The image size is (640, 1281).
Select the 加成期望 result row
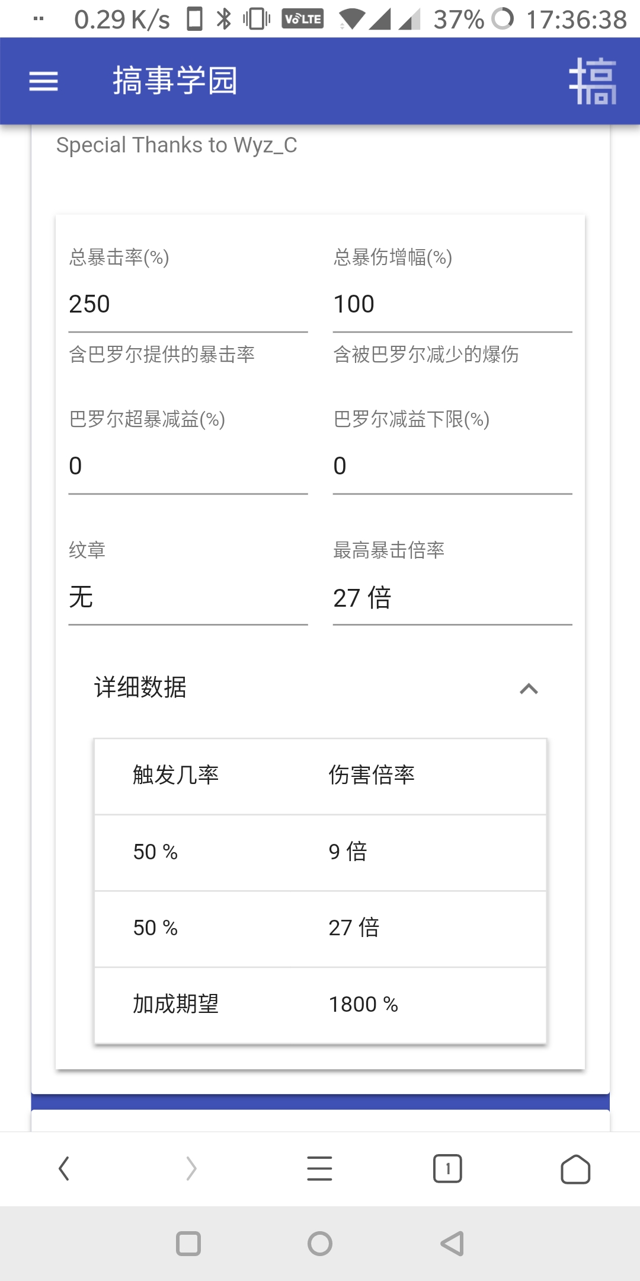pos(320,1005)
